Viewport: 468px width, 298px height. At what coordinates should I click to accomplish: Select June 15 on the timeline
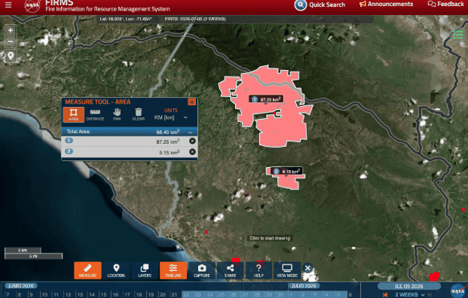click(x=103, y=295)
